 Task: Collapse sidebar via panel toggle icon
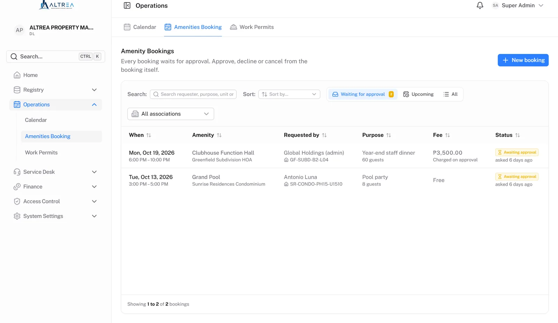[127, 6]
